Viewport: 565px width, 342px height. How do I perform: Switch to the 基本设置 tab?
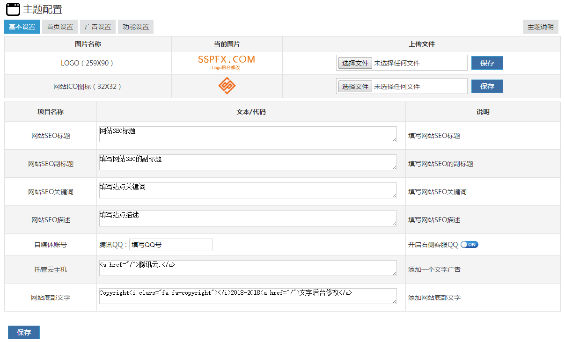coord(22,27)
